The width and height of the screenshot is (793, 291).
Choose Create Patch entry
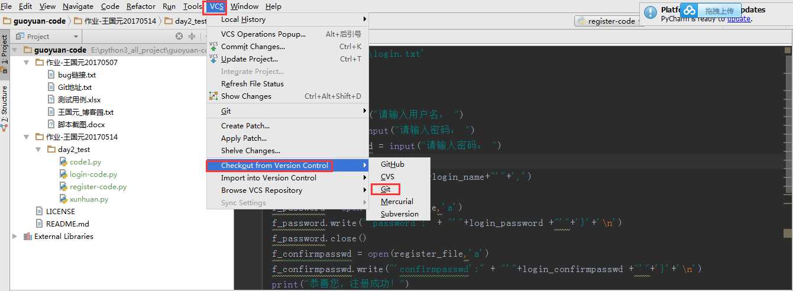[x=287, y=125]
